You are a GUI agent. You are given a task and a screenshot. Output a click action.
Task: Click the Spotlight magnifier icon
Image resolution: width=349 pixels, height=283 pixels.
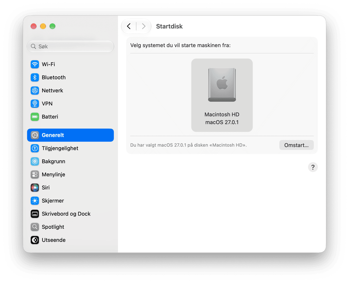point(35,227)
